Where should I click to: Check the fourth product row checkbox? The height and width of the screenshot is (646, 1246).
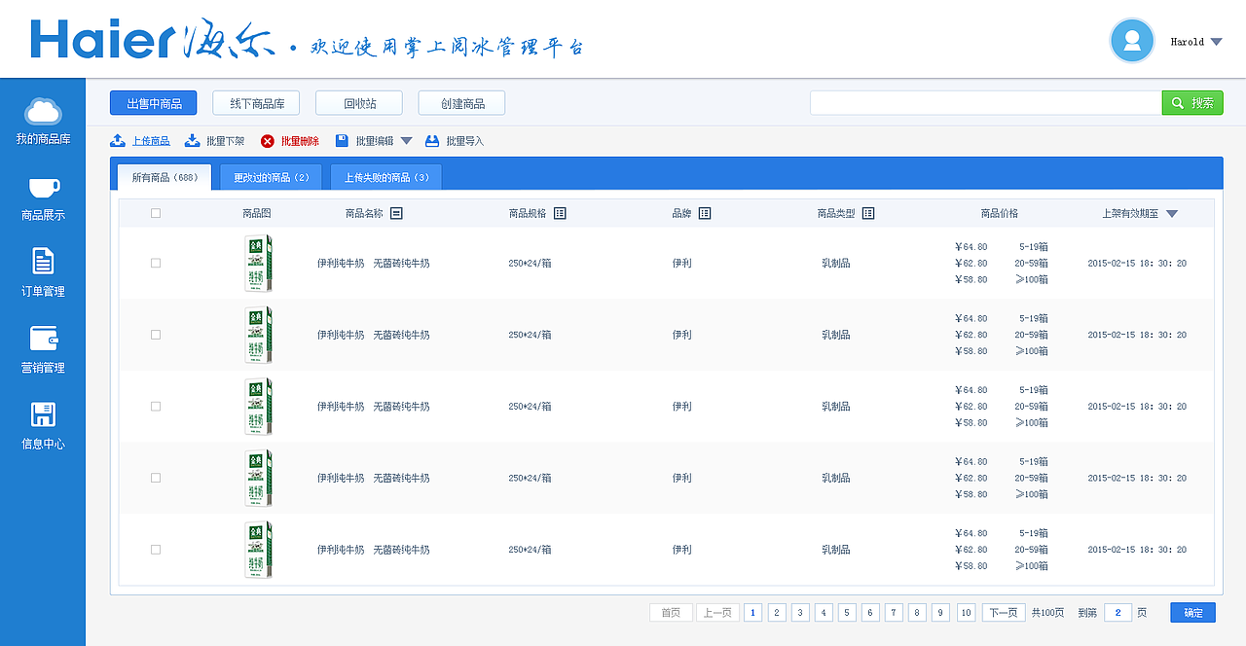tap(156, 478)
